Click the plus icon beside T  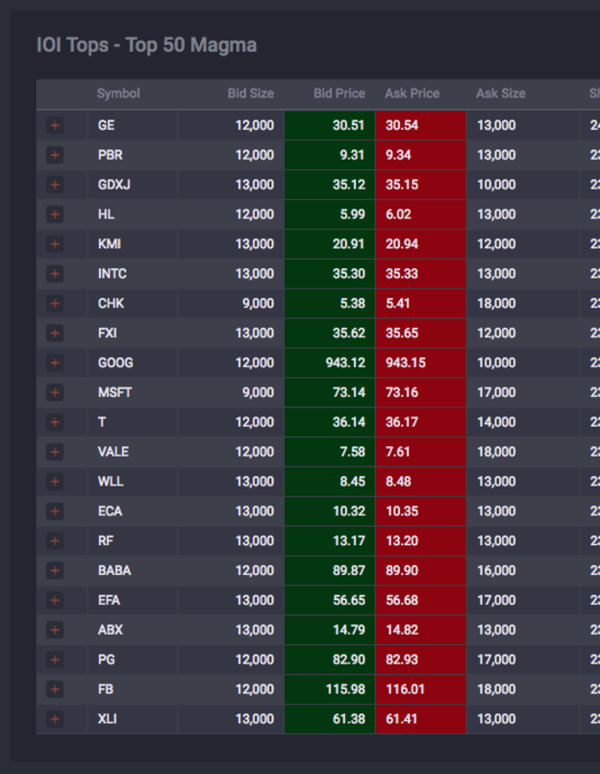pyautogui.click(x=55, y=422)
